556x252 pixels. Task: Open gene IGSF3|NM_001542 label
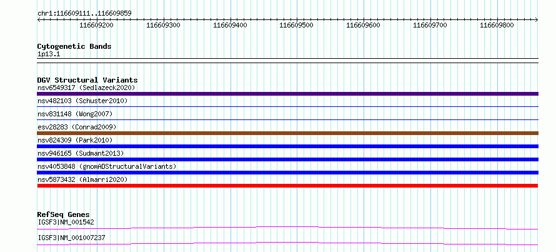[x=66, y=222]
